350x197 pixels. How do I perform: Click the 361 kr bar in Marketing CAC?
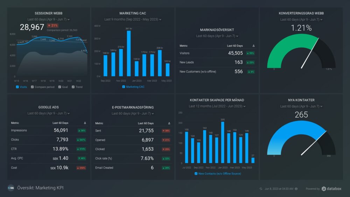[x=128, y=53]
